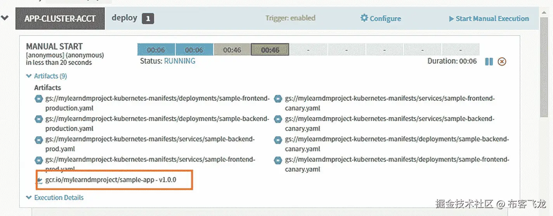The width and height of the screenshot is (553, 216).
Task: Click the services/sample-backend-canary.yaml artifact
Action: 390,124
